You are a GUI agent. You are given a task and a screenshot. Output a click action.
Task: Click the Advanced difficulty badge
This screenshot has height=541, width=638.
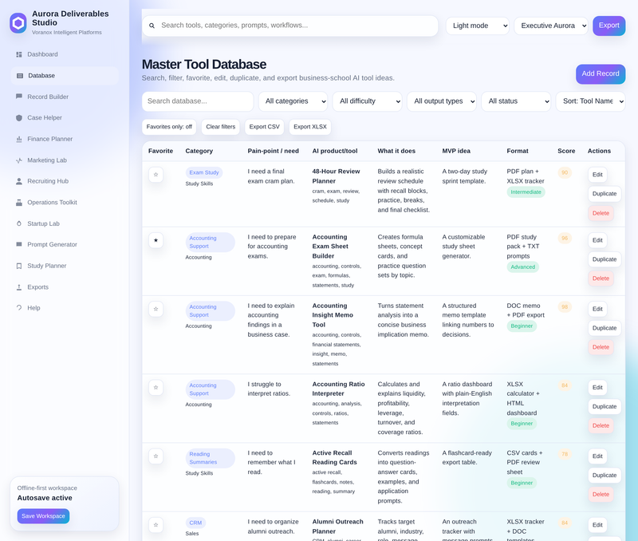coord(523,267)
